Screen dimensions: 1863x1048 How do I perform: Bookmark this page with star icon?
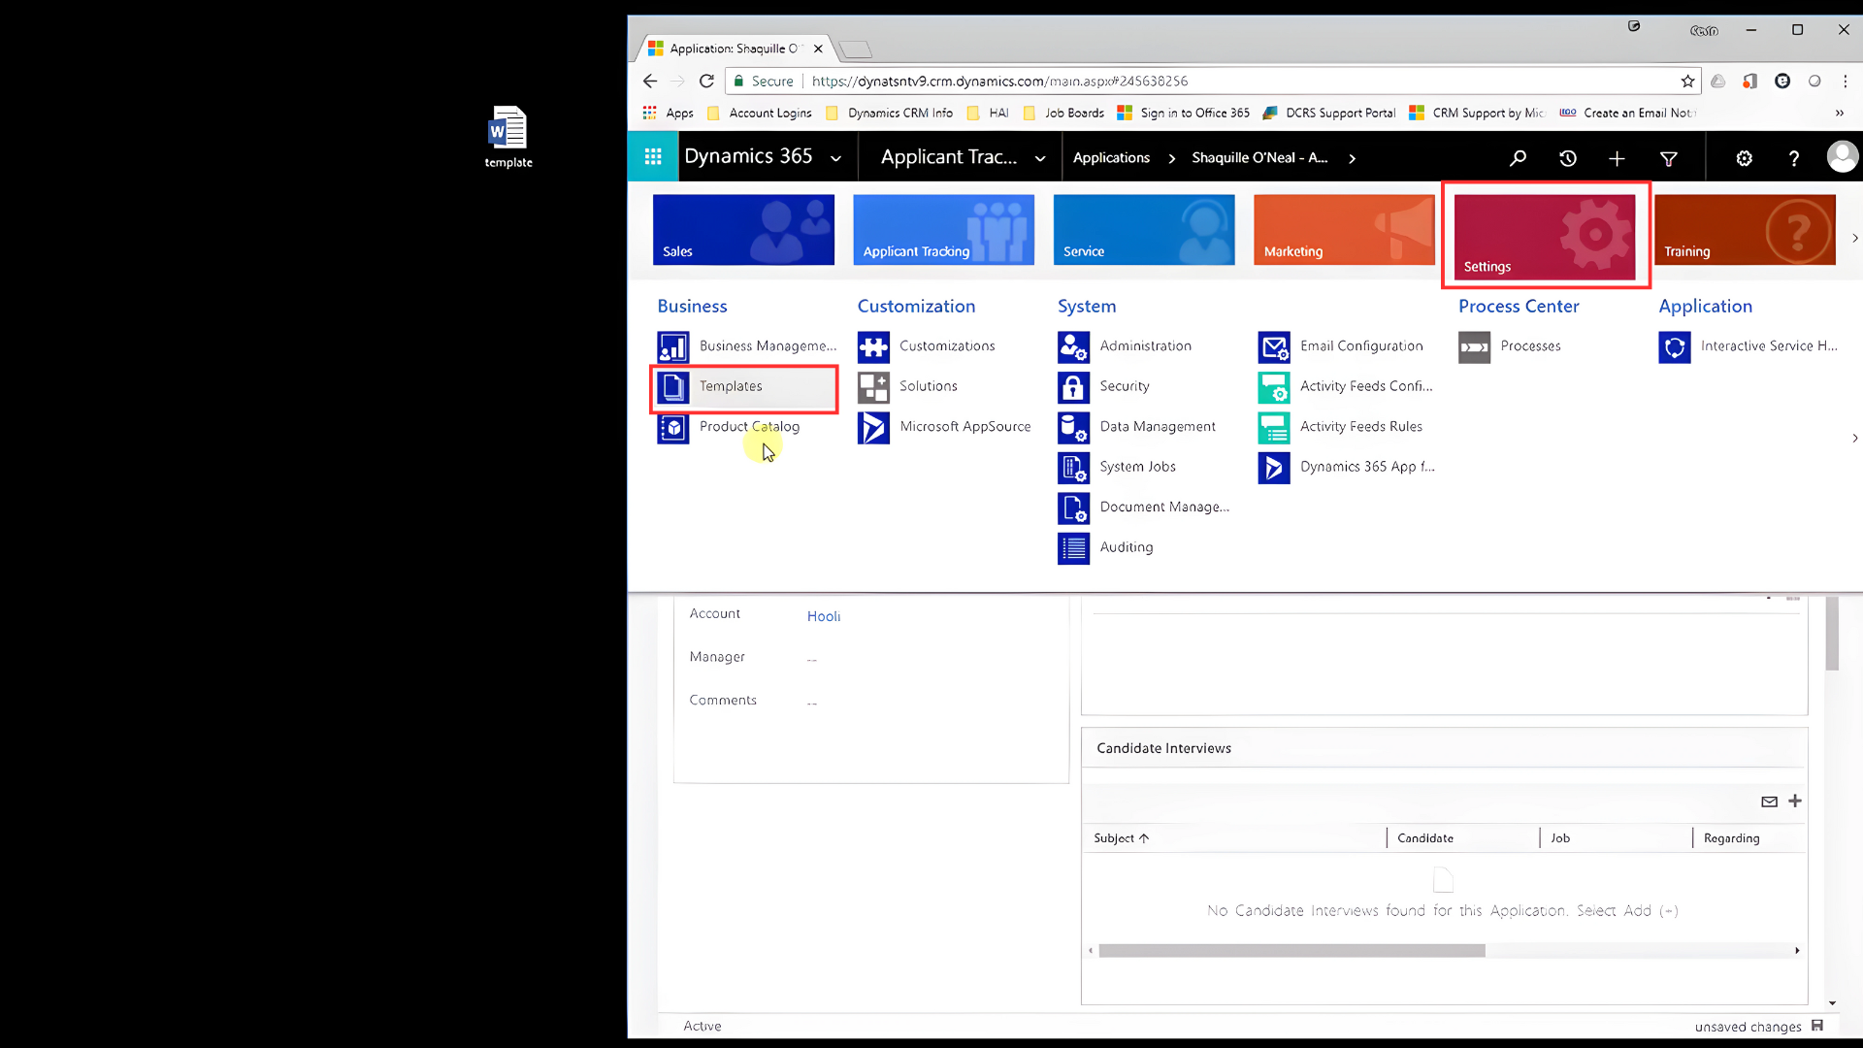tap(1687, 82)
